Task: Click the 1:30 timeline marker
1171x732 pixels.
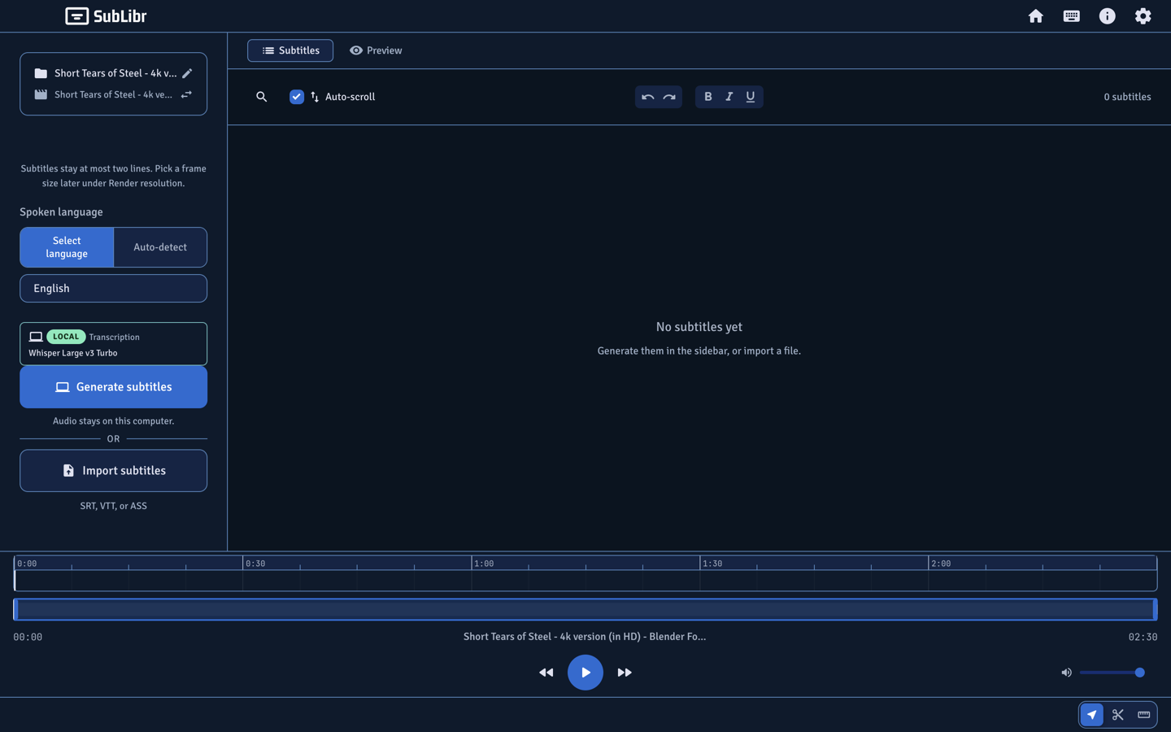Action: point(712,564)
